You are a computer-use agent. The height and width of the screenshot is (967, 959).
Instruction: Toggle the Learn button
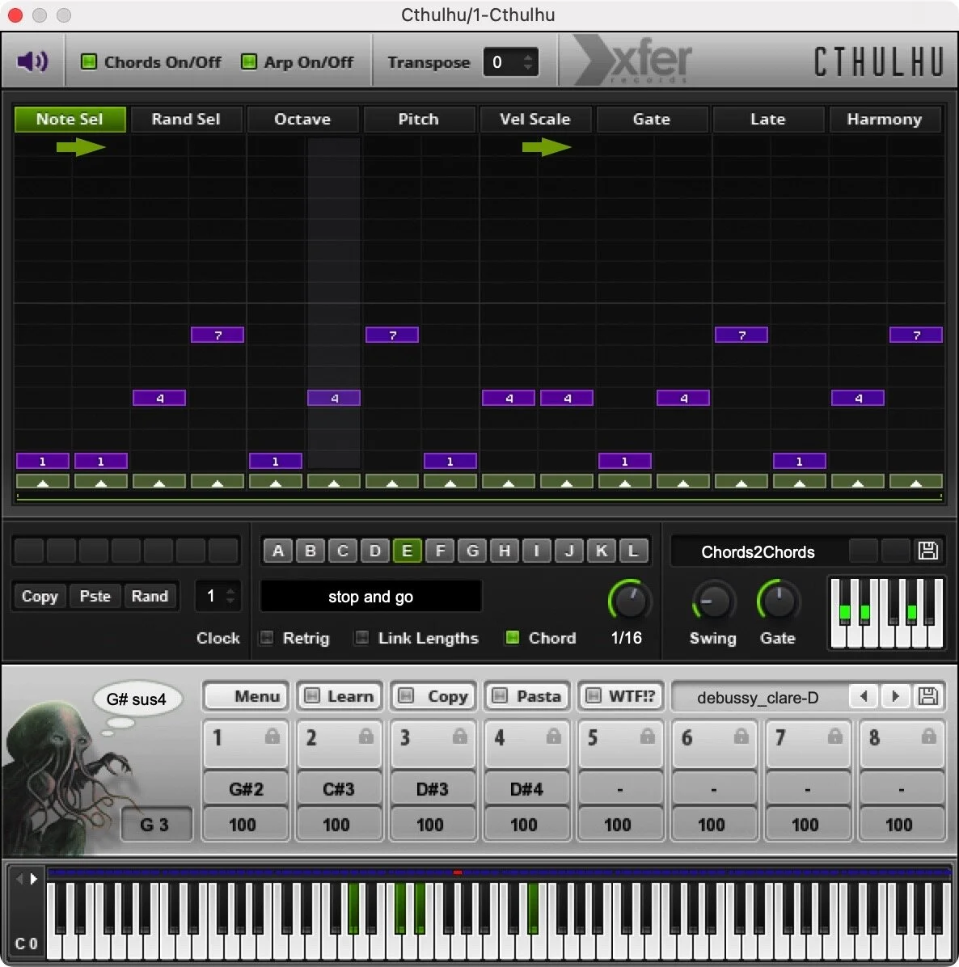pos(339,696)
